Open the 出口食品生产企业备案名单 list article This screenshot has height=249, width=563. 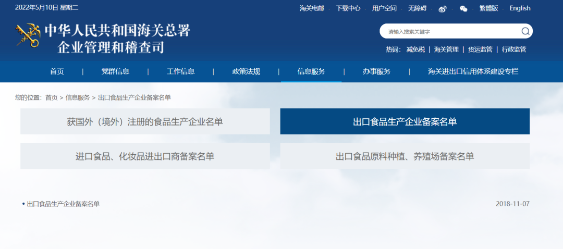tap(63, 204)
